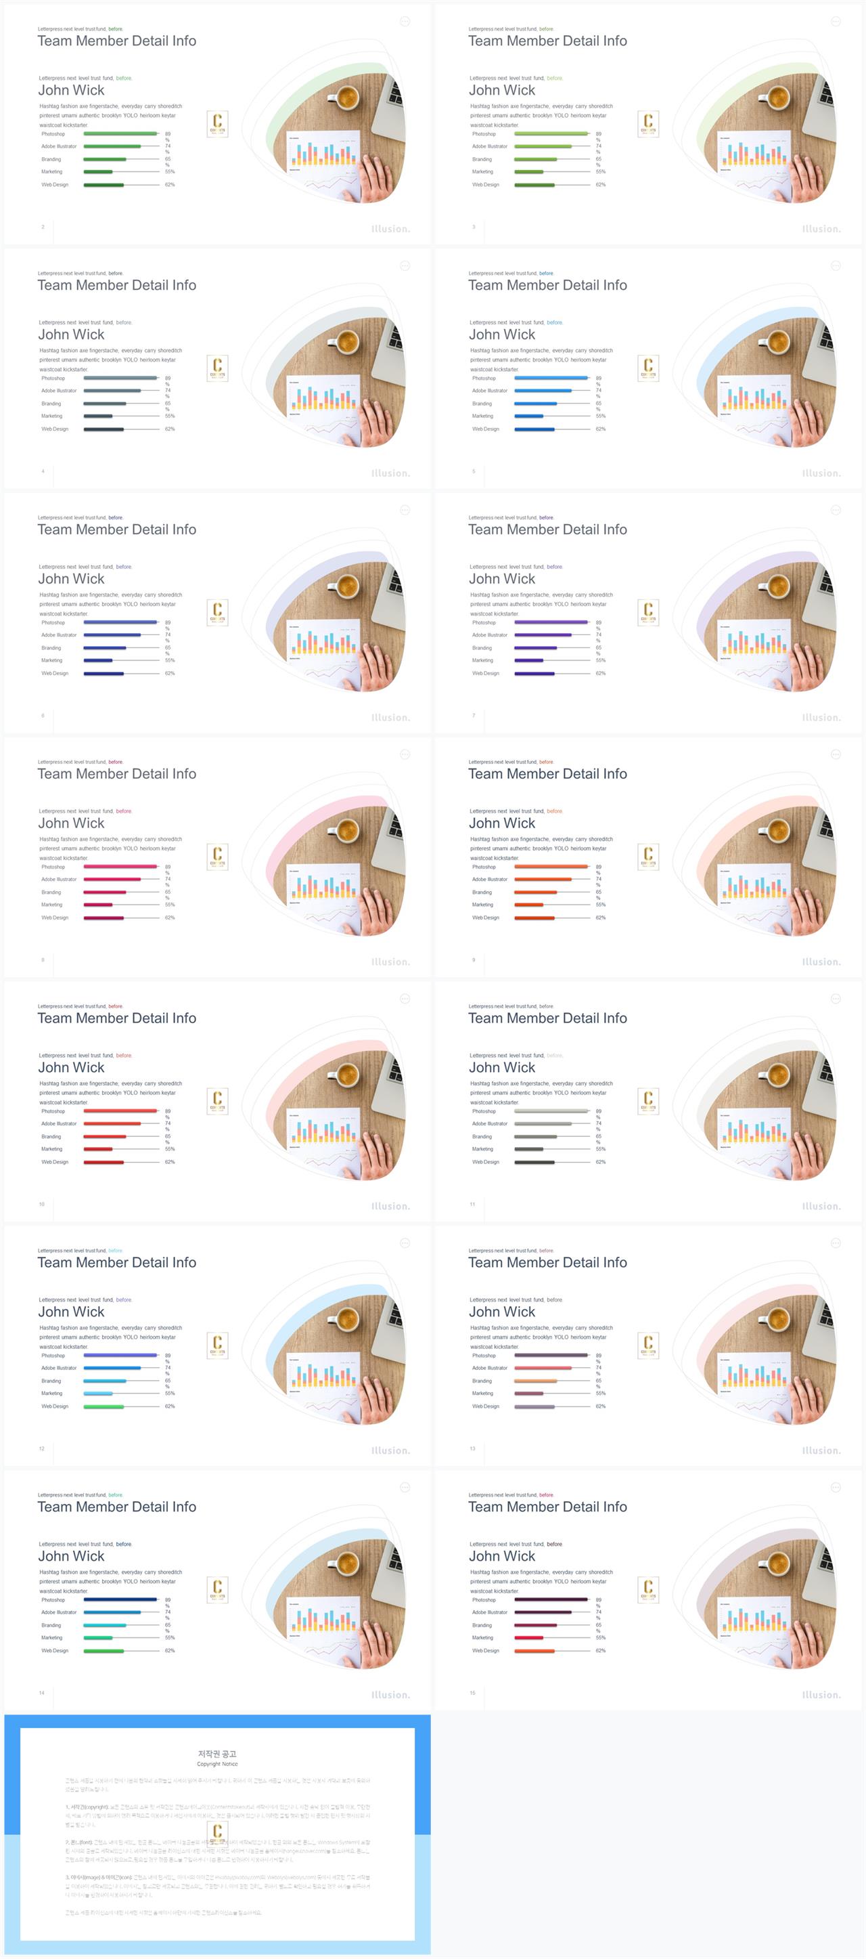Click the gold C logo on slide 2

pos(217,123)
